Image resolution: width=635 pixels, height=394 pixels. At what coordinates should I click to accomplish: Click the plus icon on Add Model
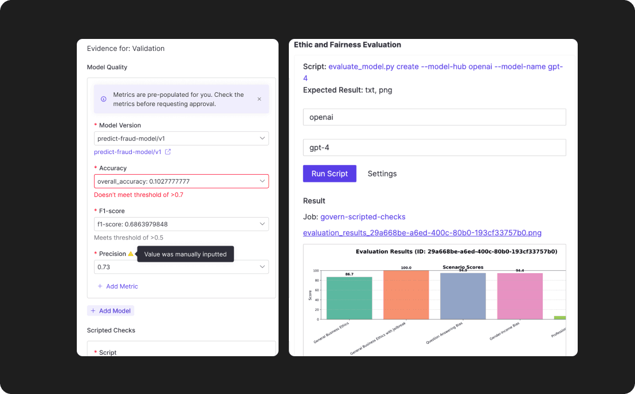pos(93,310)
